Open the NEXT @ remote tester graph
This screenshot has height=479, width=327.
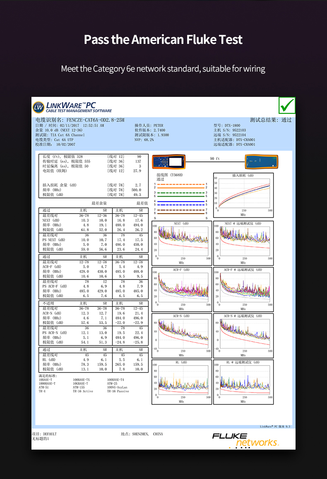pyautogui.click(x=243, y=243)
